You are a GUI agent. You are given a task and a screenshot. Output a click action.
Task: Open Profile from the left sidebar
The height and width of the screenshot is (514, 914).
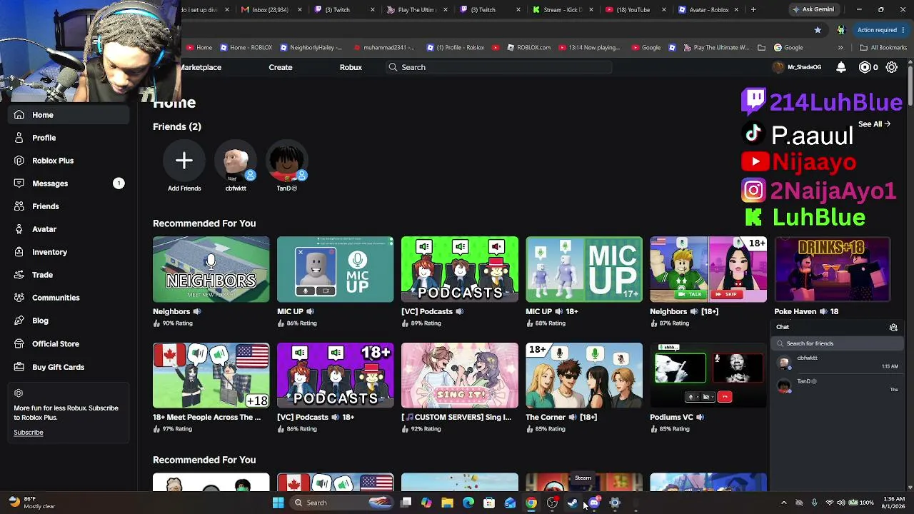click(x=44, y=138)
